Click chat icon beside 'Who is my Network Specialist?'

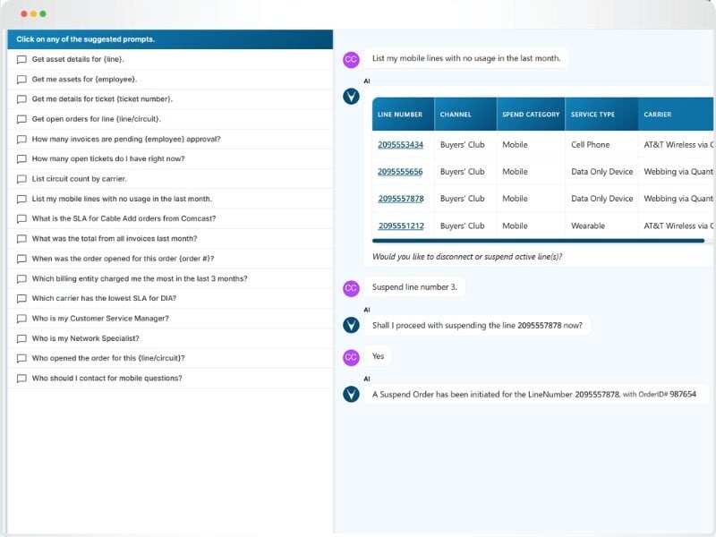(21, 338)
